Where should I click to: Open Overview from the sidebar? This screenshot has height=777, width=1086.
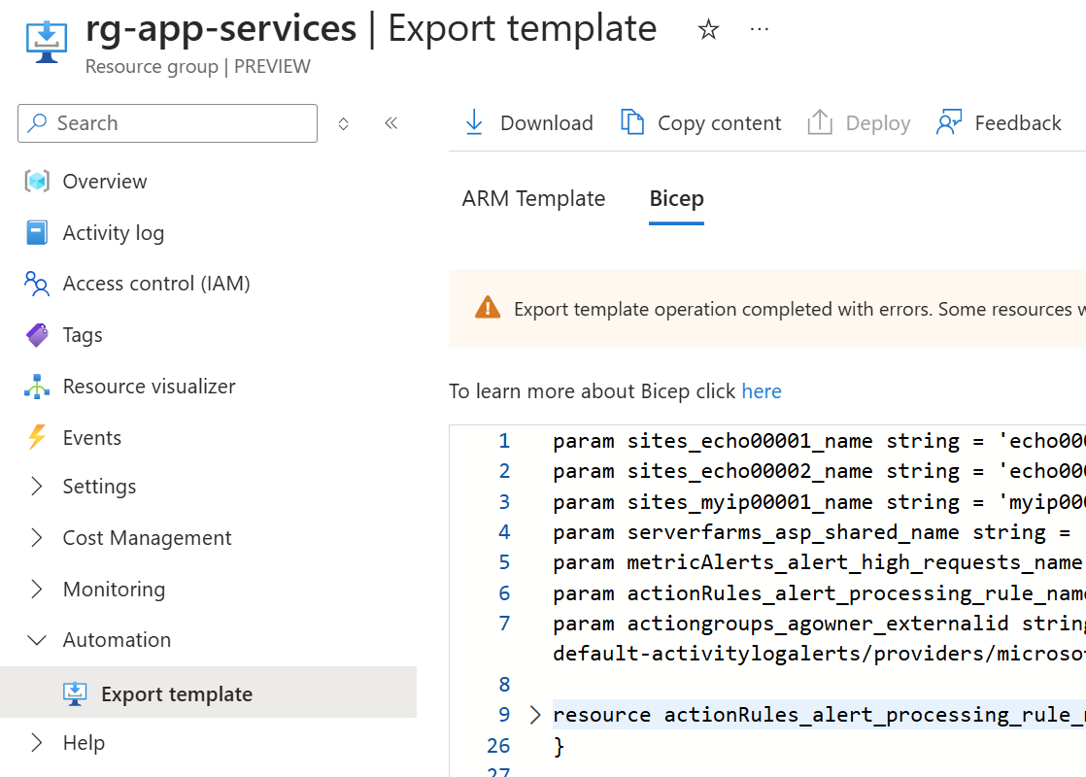(x=105, y=182)
